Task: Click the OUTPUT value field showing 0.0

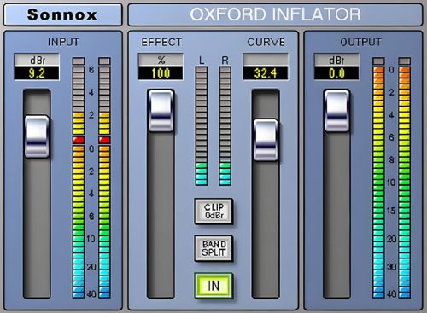Action: tap(336, 73)
